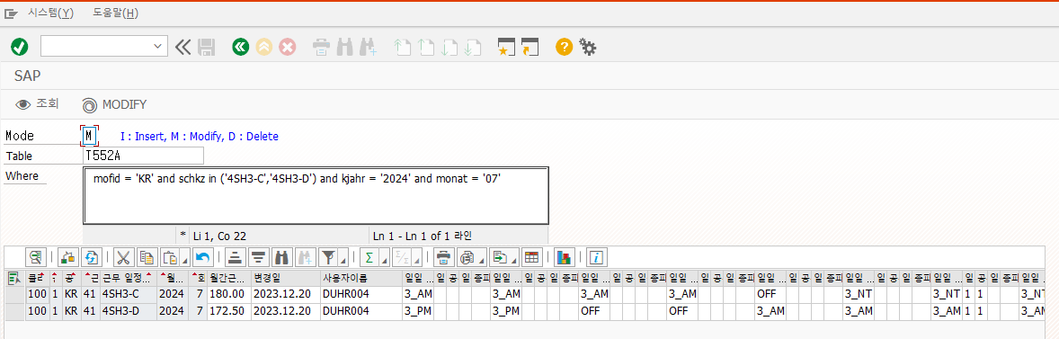Click the Copy text icon
This screenshot has width=1059, height=339.
(146, 257)
